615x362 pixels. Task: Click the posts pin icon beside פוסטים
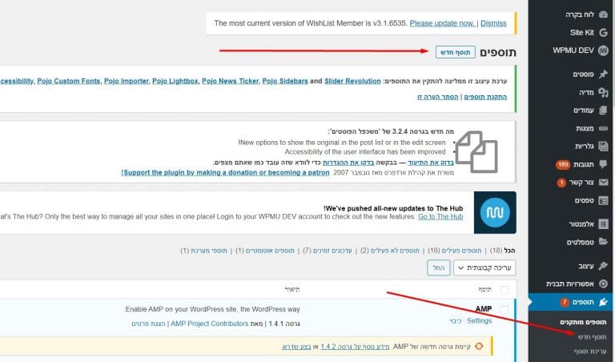[x=603, y=74]
